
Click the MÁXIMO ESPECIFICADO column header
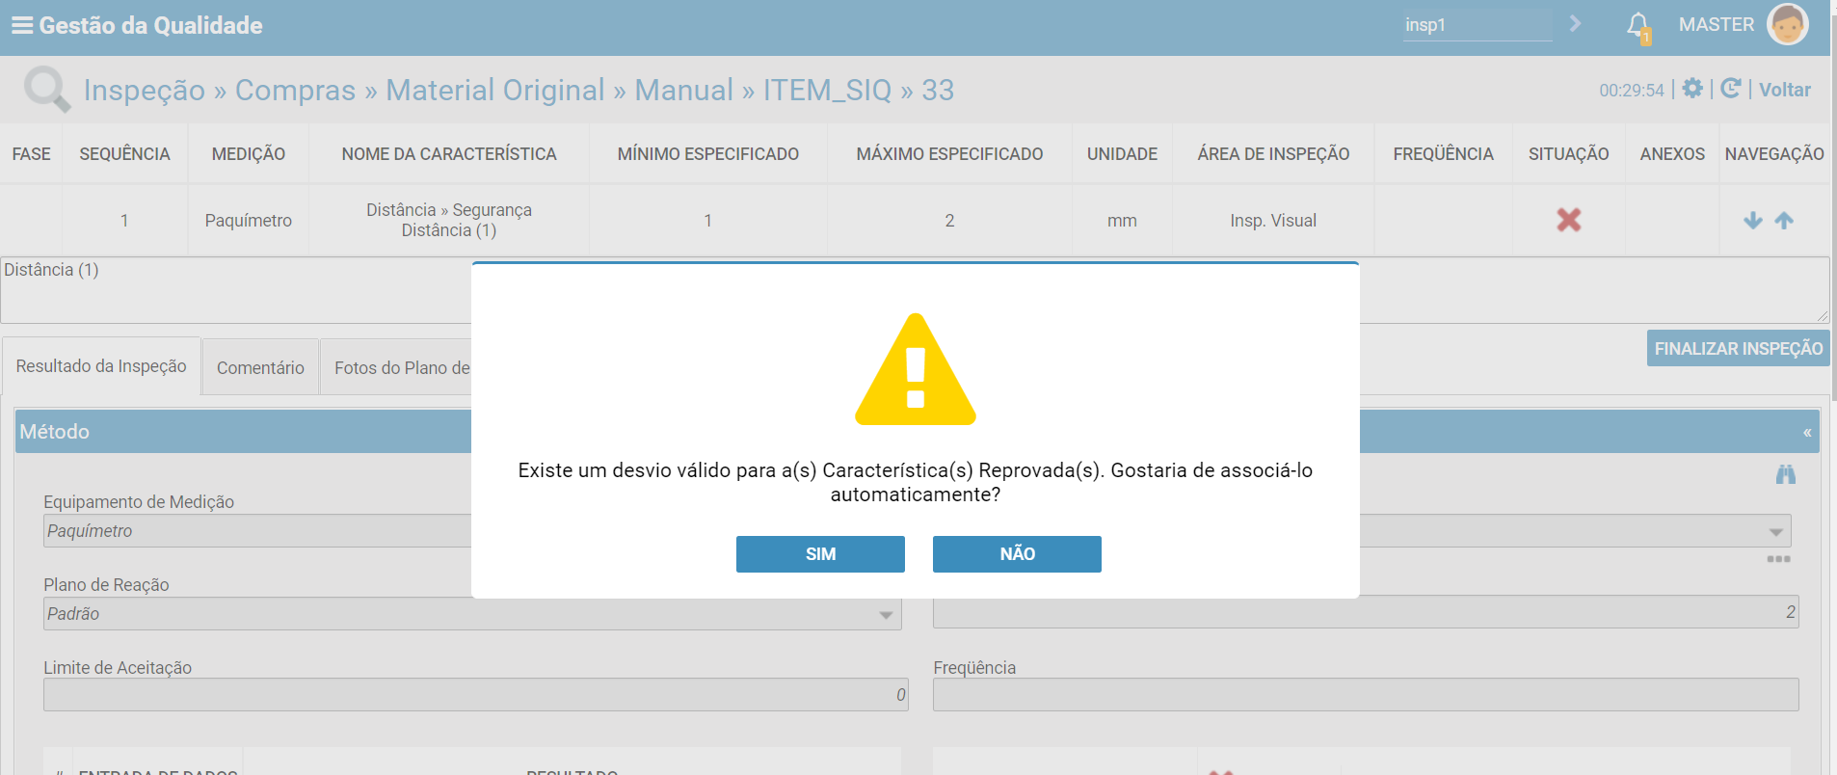pos(949,154)
